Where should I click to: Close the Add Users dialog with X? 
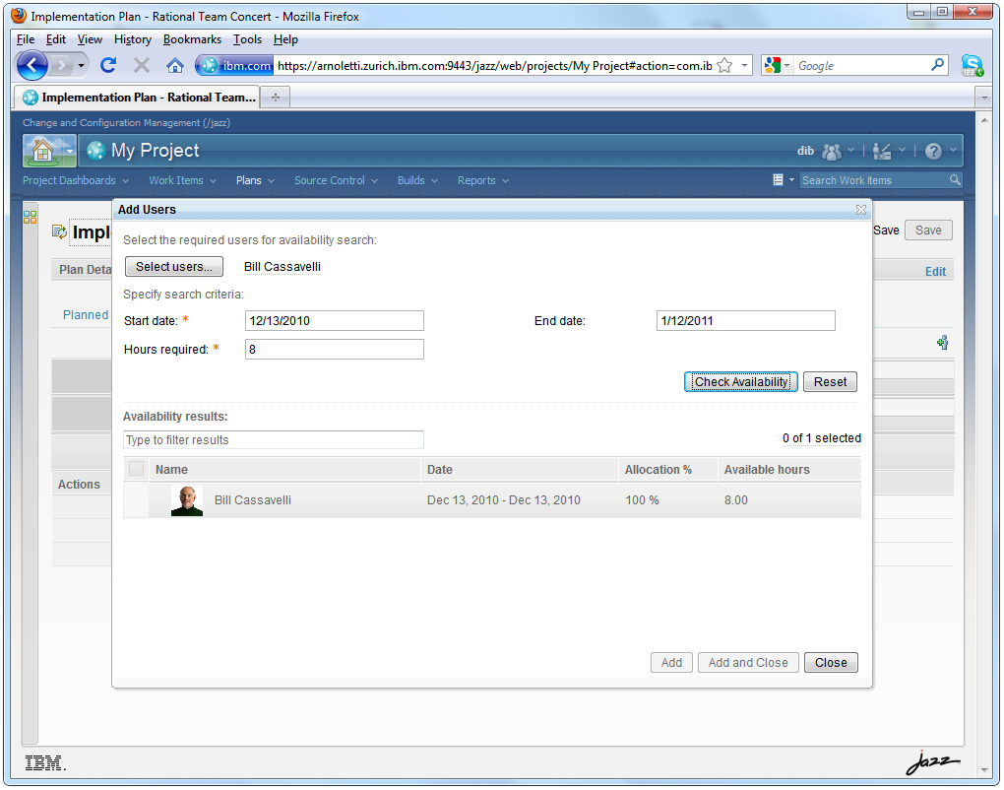(860, 210)
